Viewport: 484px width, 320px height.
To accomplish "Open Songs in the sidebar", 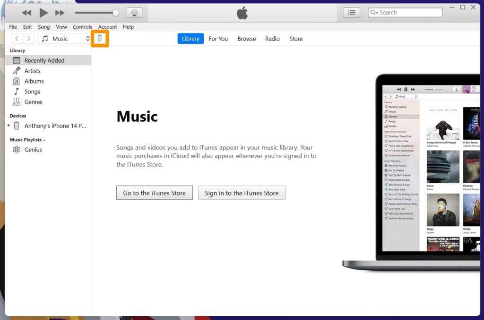I will pyautogui.click(x=32, y=92).
